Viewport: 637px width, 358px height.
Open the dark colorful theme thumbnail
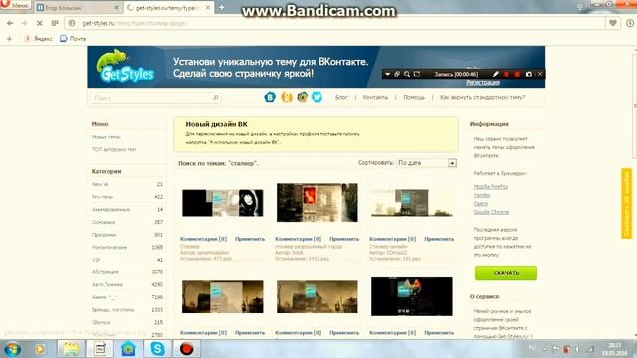[x=411, y=296]
